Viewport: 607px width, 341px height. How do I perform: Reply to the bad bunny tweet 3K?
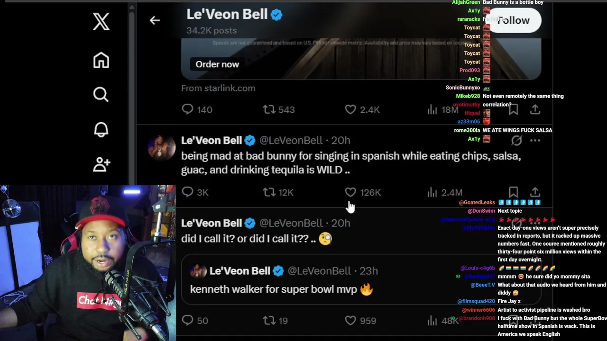(195, 192)
